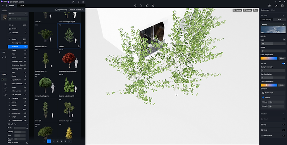287x145 pixels.
Task: Go to page 5 of assets
Action: [66, 141]
